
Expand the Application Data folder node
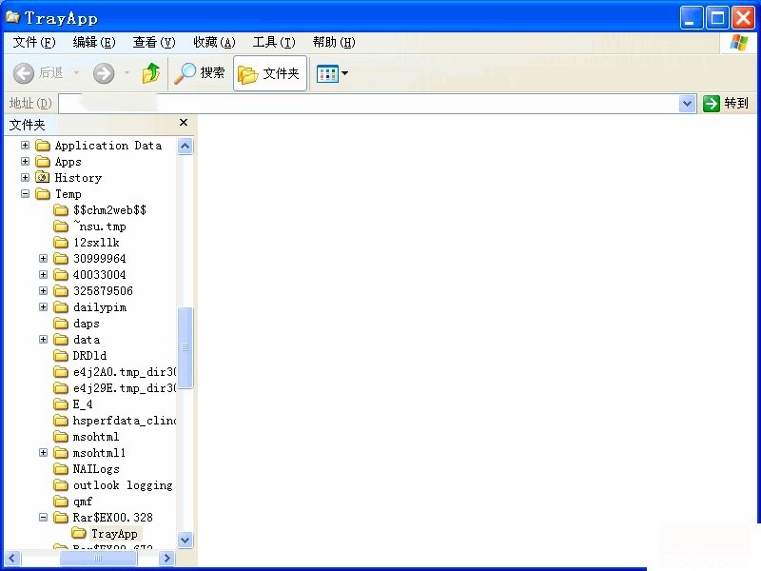coord(26,146)
